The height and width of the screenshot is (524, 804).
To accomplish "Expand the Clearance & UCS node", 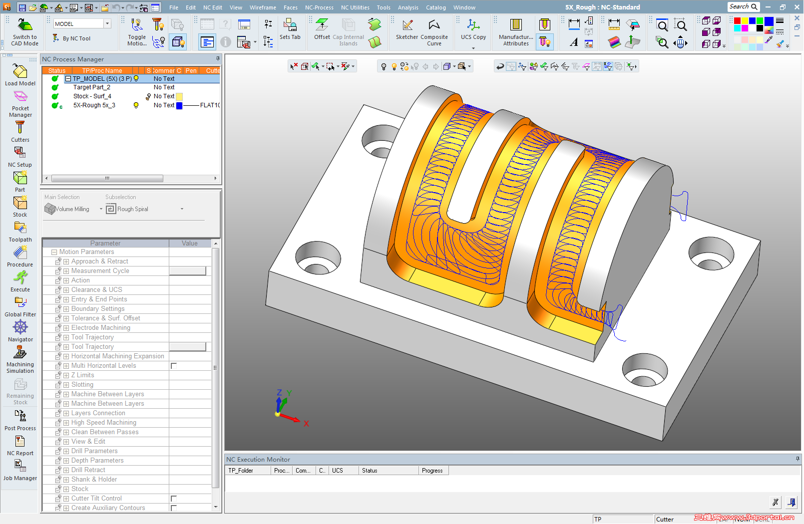I will (x=66, y=290).
